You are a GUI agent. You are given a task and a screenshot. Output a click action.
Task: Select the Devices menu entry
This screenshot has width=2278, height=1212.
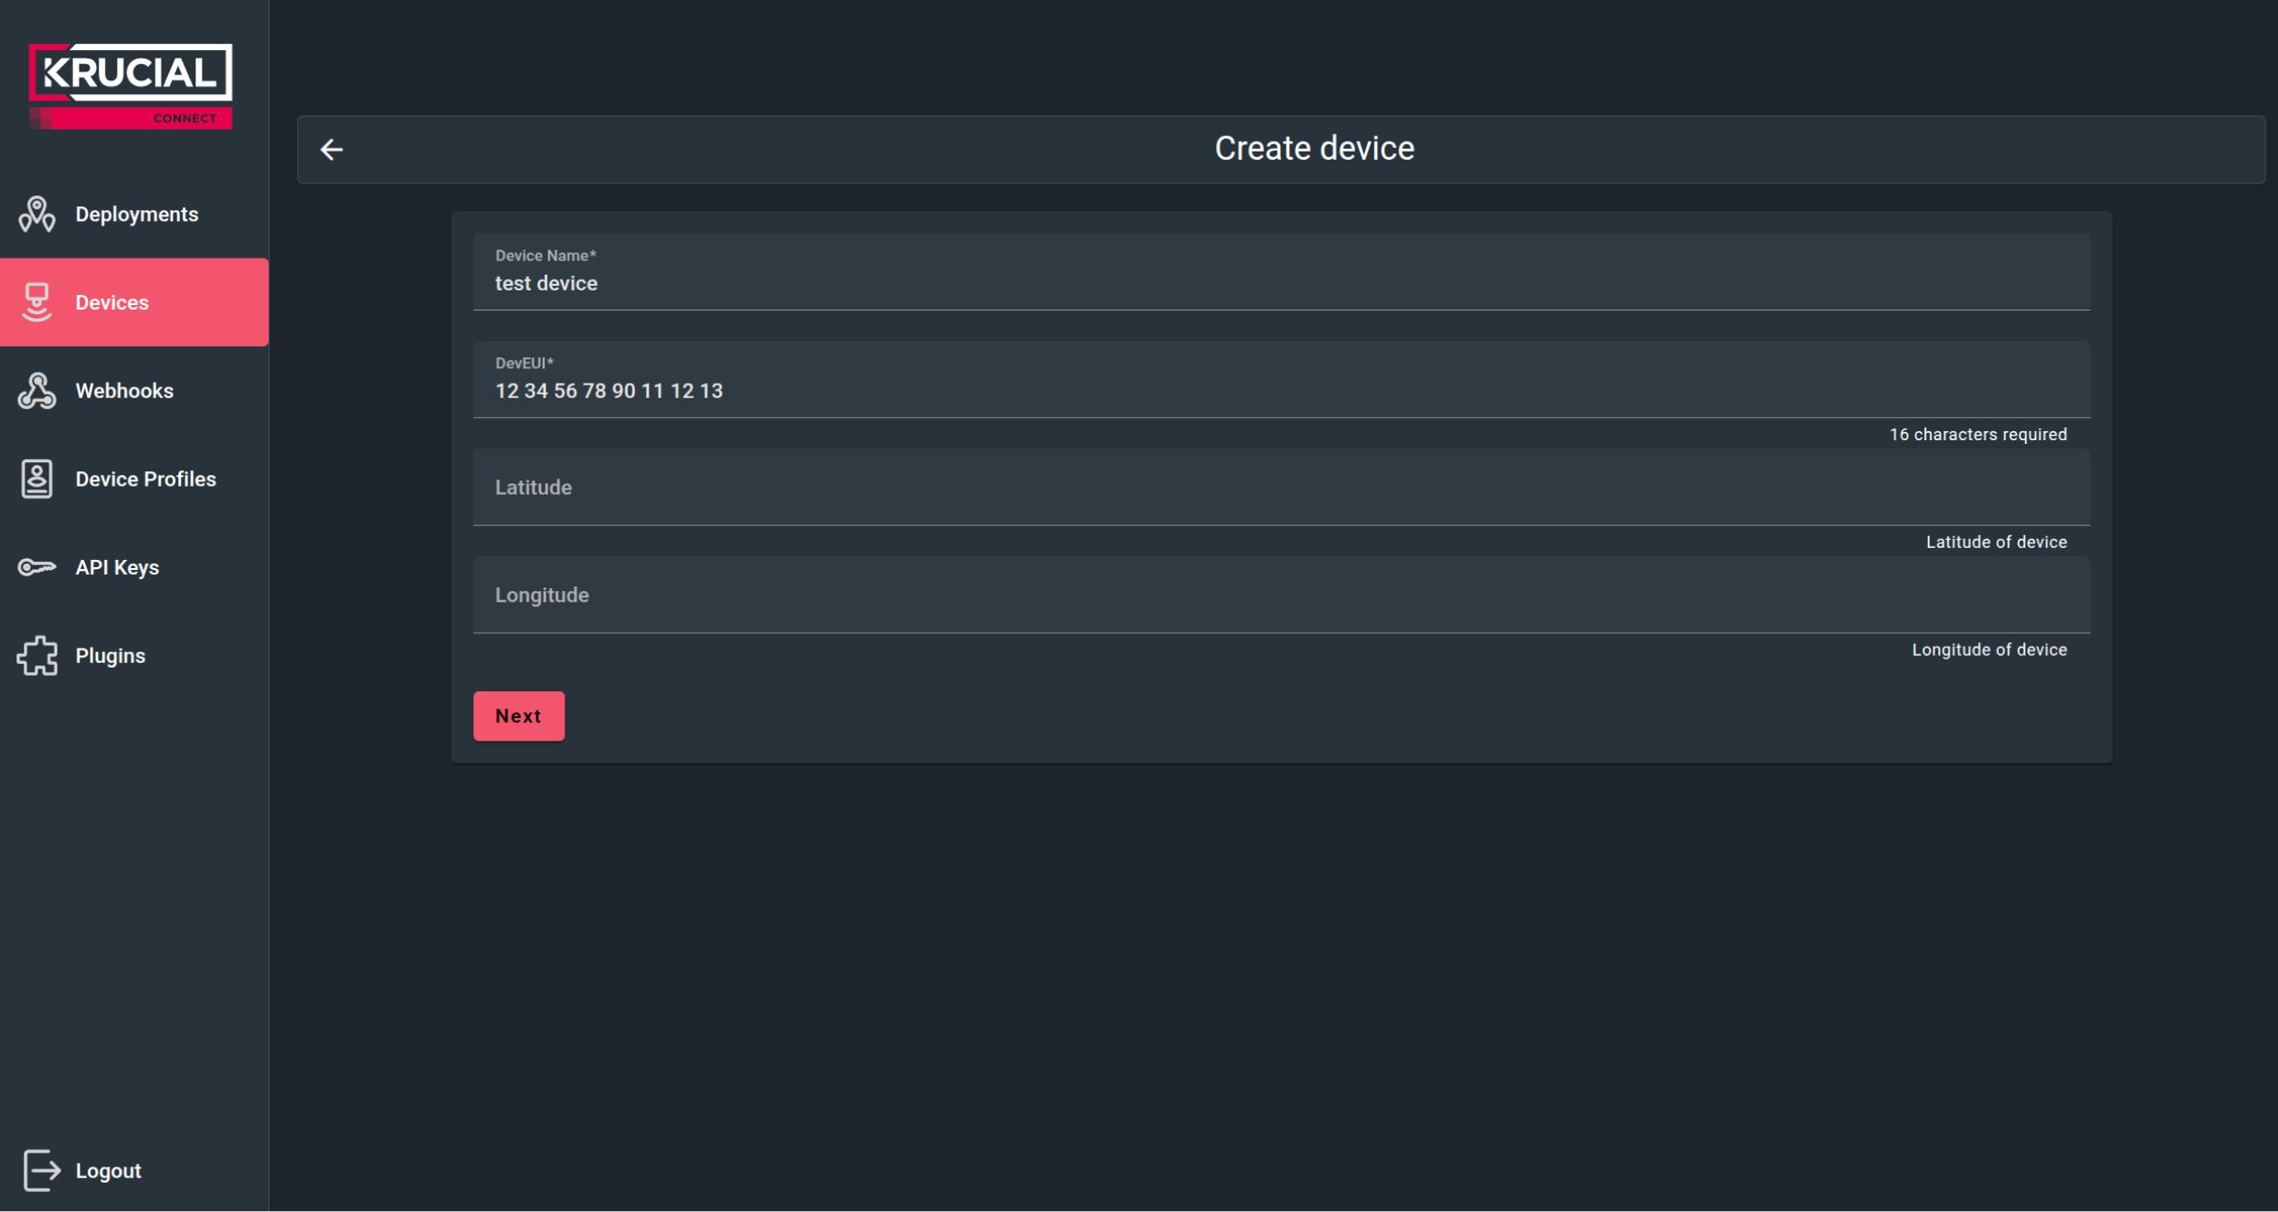[x=112, y=301]
